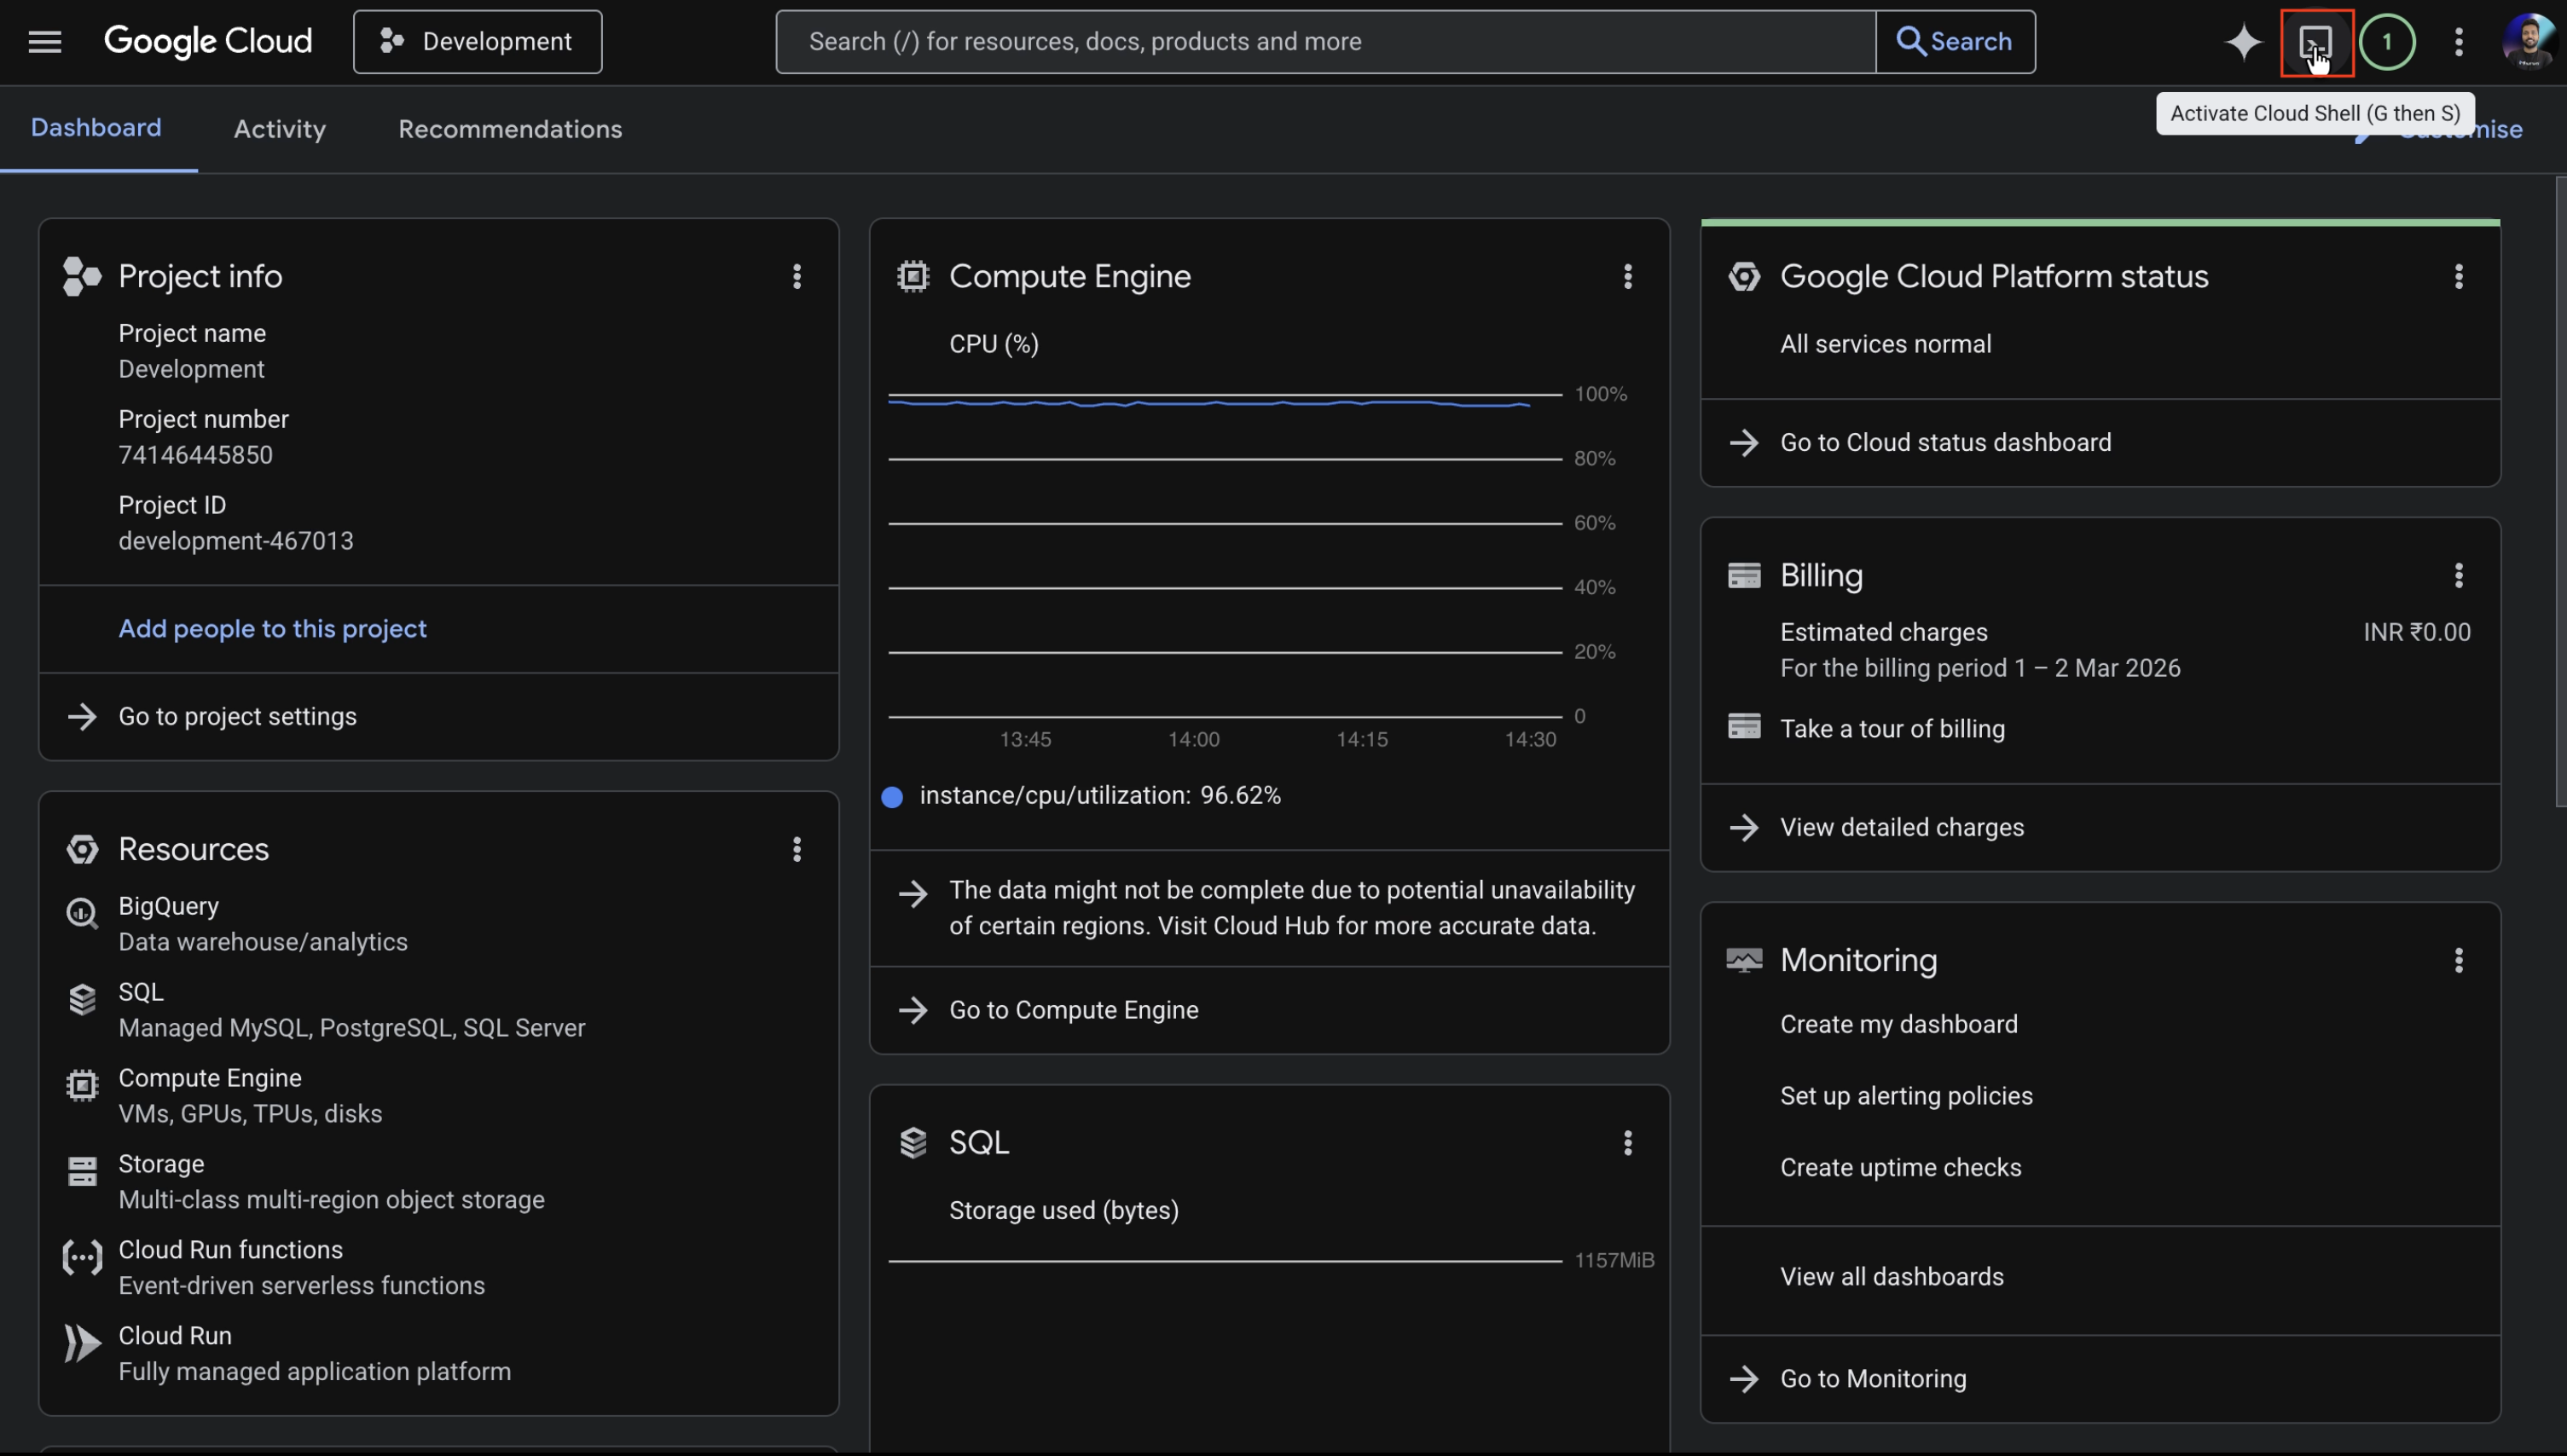The image size is (2567, 1456).
Task: Open the SQL resource entry in Resources
Action: click(x=351, y=1009)
